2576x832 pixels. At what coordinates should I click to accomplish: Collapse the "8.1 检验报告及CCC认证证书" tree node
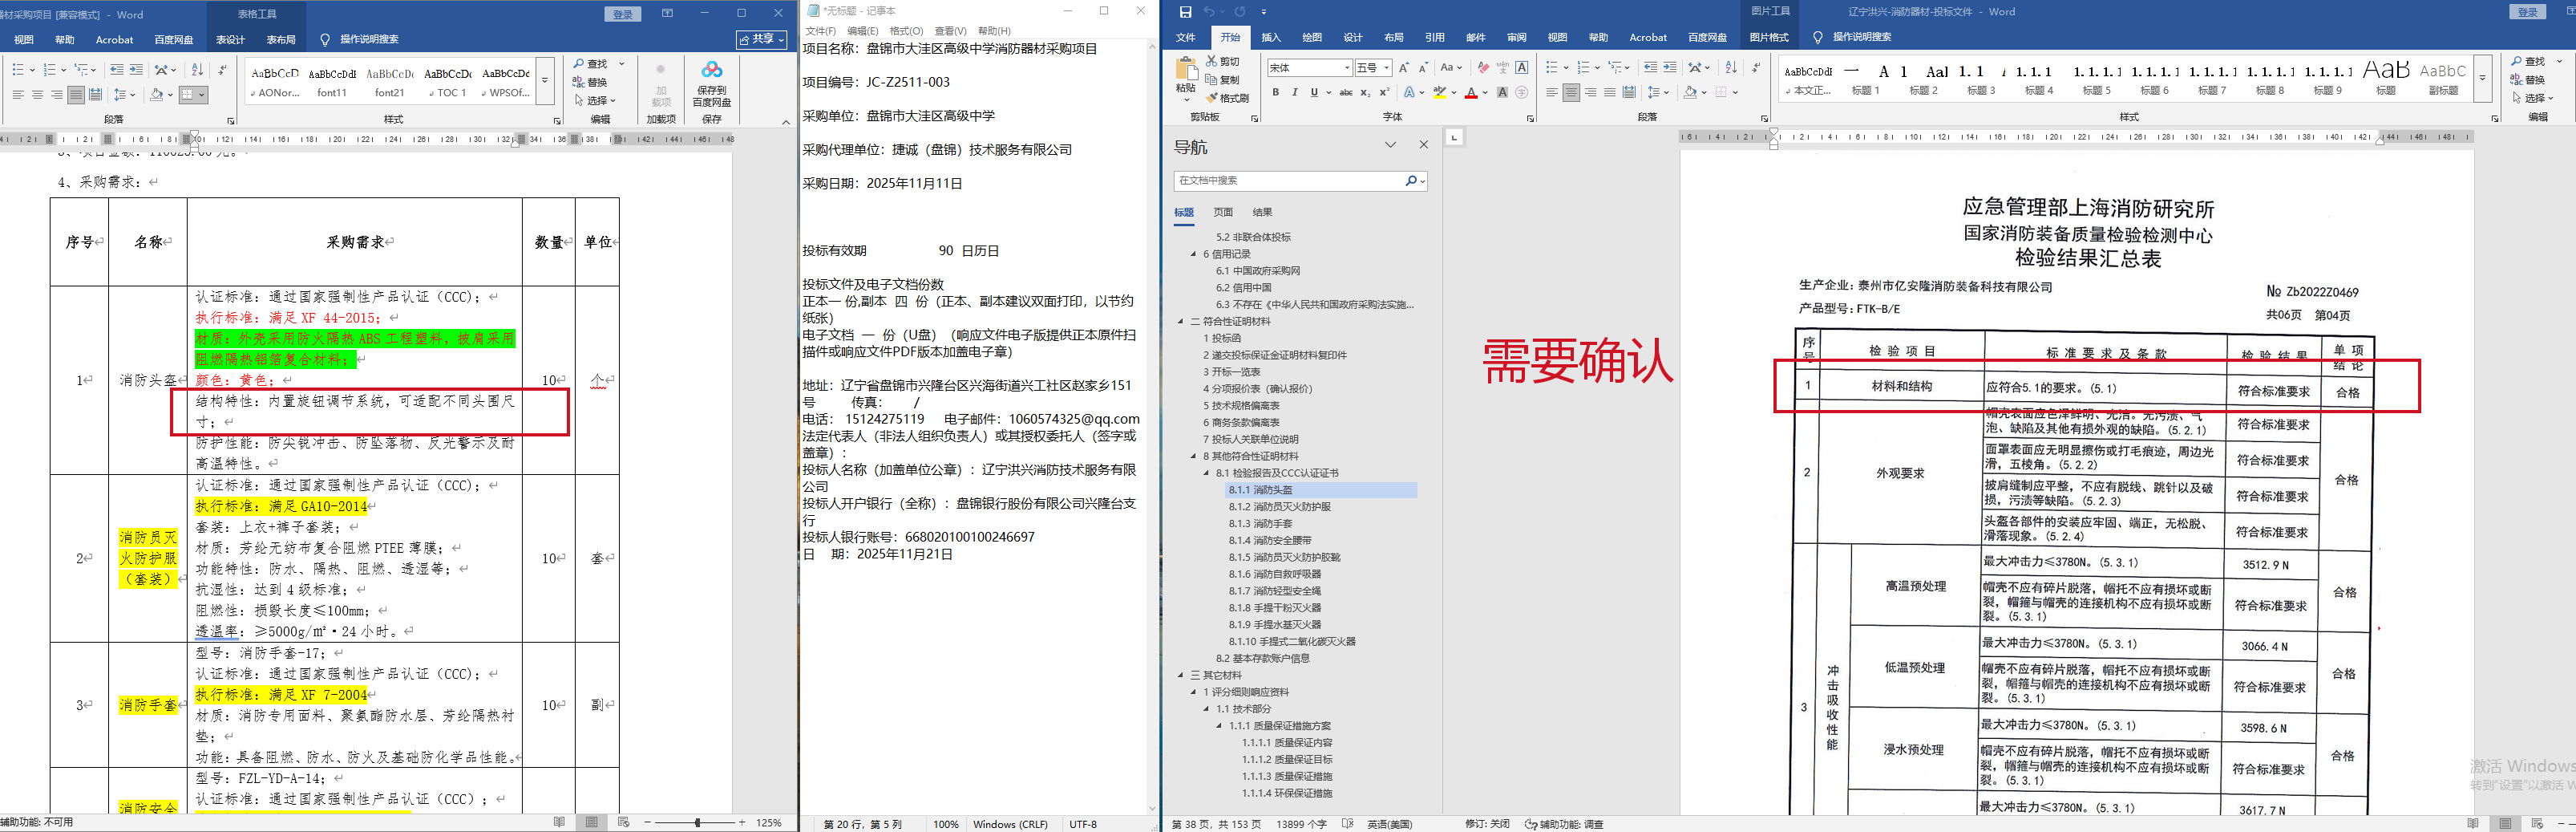click(1207, 473)
